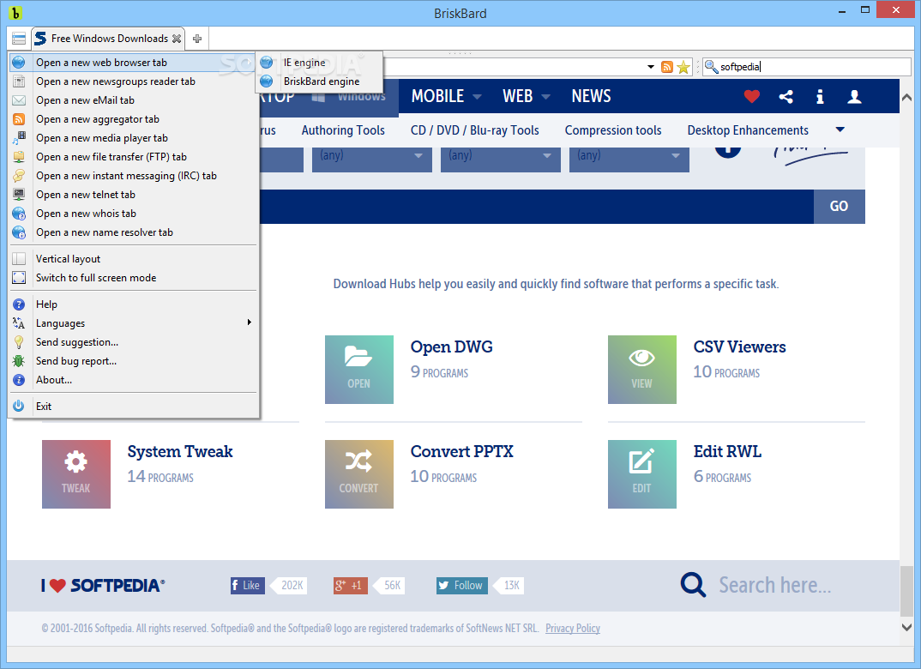The width and height of the screenshot is (921, 669).
Task: Select the Free Windows Downloads tab
Action: click(108, 39)
